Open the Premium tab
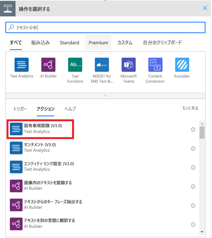The height and width of the screenshot is (238, 212). (98, 42)
